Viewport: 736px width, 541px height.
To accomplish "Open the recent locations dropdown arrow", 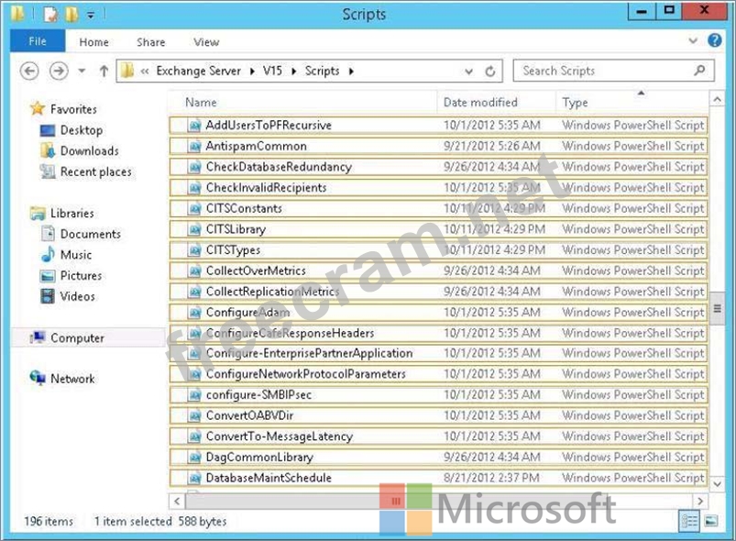I will 82,71.
